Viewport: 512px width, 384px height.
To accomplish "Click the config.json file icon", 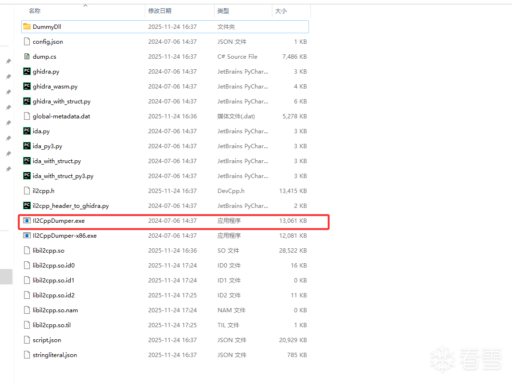I will (27, 41).
